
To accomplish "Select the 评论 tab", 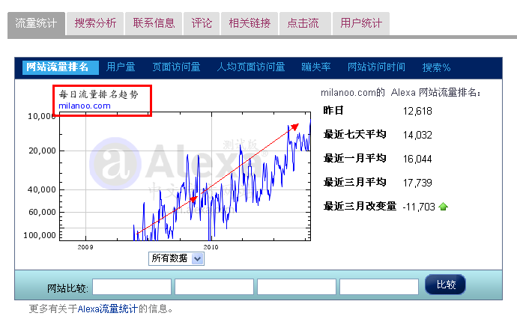I will [x=202, y=23].
